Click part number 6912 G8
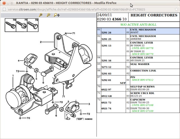This screenshot has width=180, height=139. pos(106,96)
